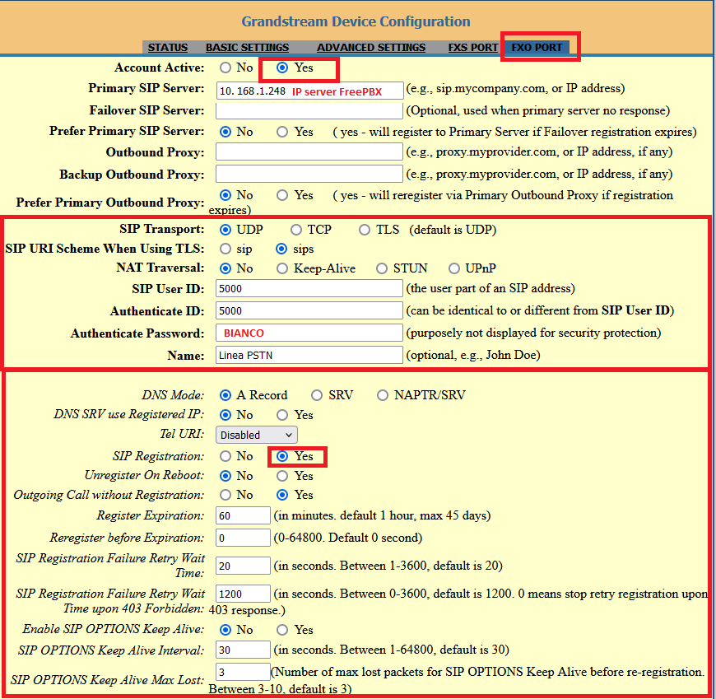Click the Reregister before Expiration field
This screenshot has height=699, width=716.
(243, 538)
